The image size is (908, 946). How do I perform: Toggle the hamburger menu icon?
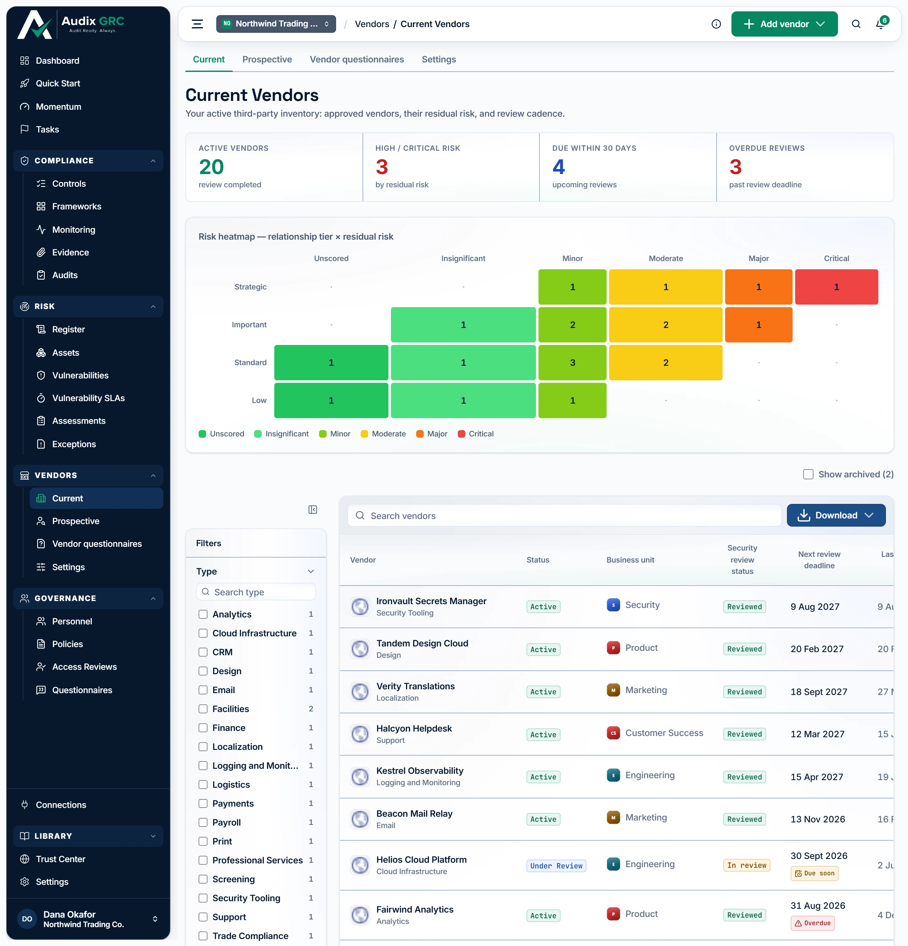[x=197, y=24]
